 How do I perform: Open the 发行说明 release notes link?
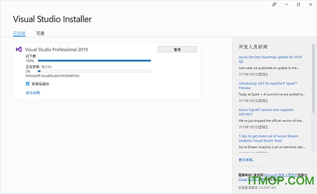tap(33, 93)
